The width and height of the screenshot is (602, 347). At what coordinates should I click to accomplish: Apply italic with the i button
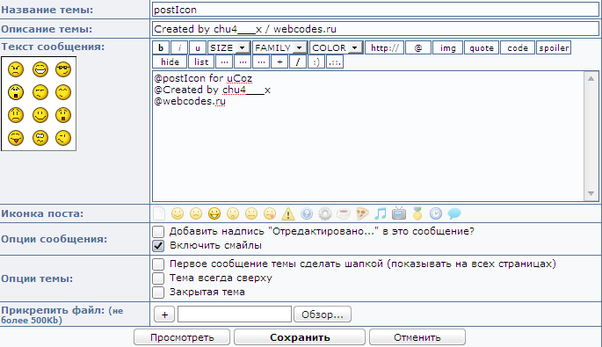coord(179,48)
